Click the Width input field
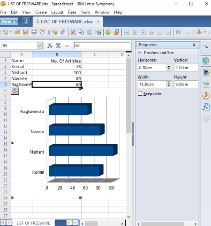 click(x=152, y=85)
